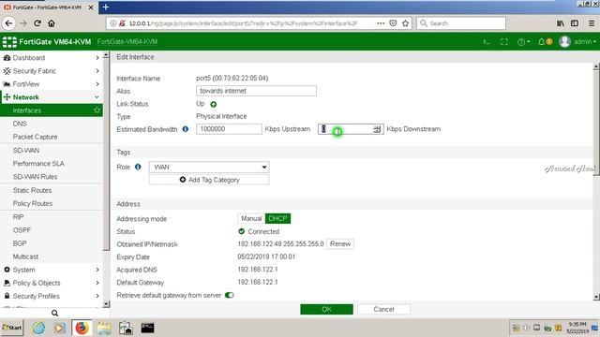Screen dimensions: 600x337
Task: Select Manual addressing mode
Action: coord(251,218)
